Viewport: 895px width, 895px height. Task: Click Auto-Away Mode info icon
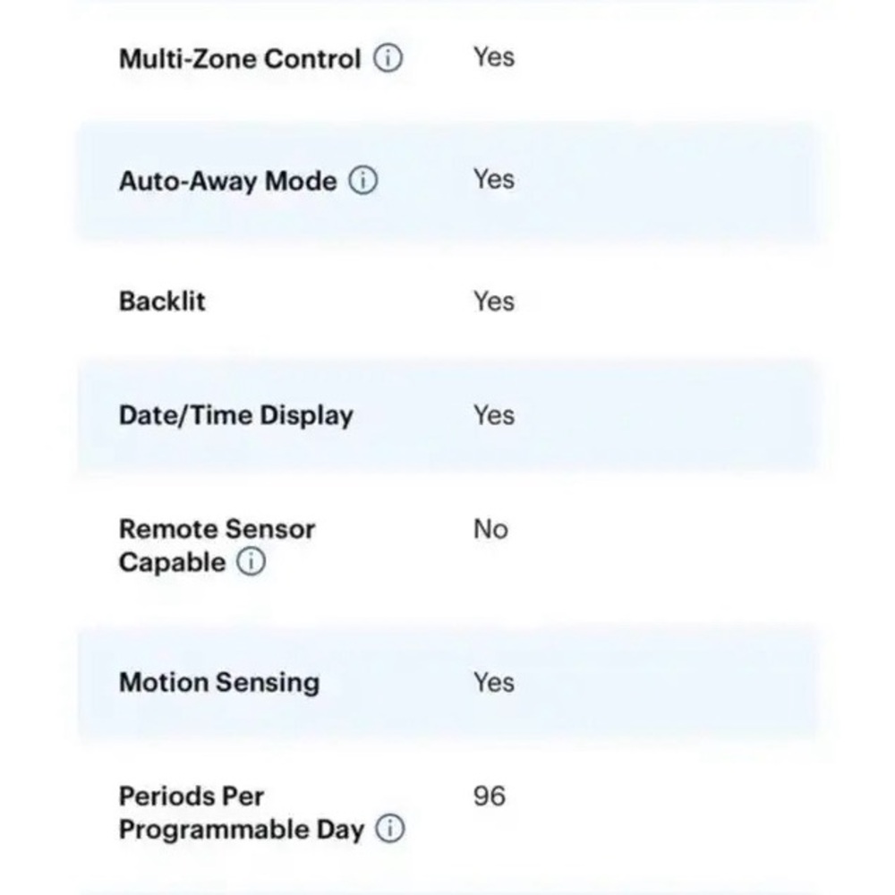coord(363,181)
